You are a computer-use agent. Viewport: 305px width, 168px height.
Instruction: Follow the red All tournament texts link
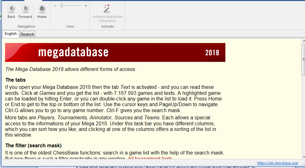click(x=150, y=158)
